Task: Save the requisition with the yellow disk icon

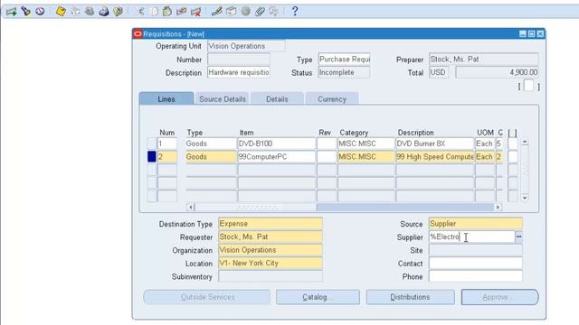Action: pos(61,12)
